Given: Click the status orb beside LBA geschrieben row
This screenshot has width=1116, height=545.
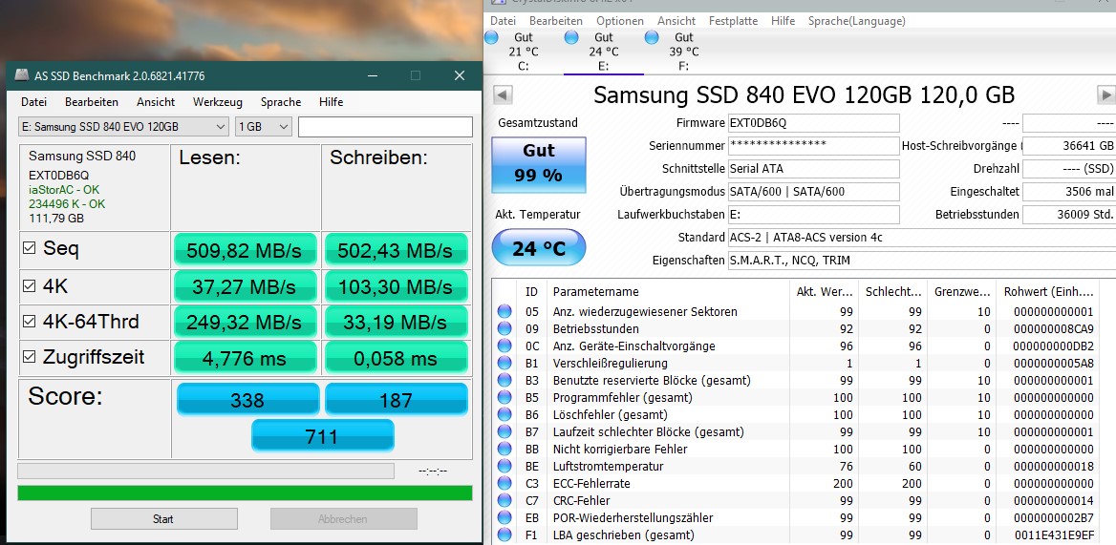Looking at the screenshot, I should pyautogui.click(x=504, y=535).
